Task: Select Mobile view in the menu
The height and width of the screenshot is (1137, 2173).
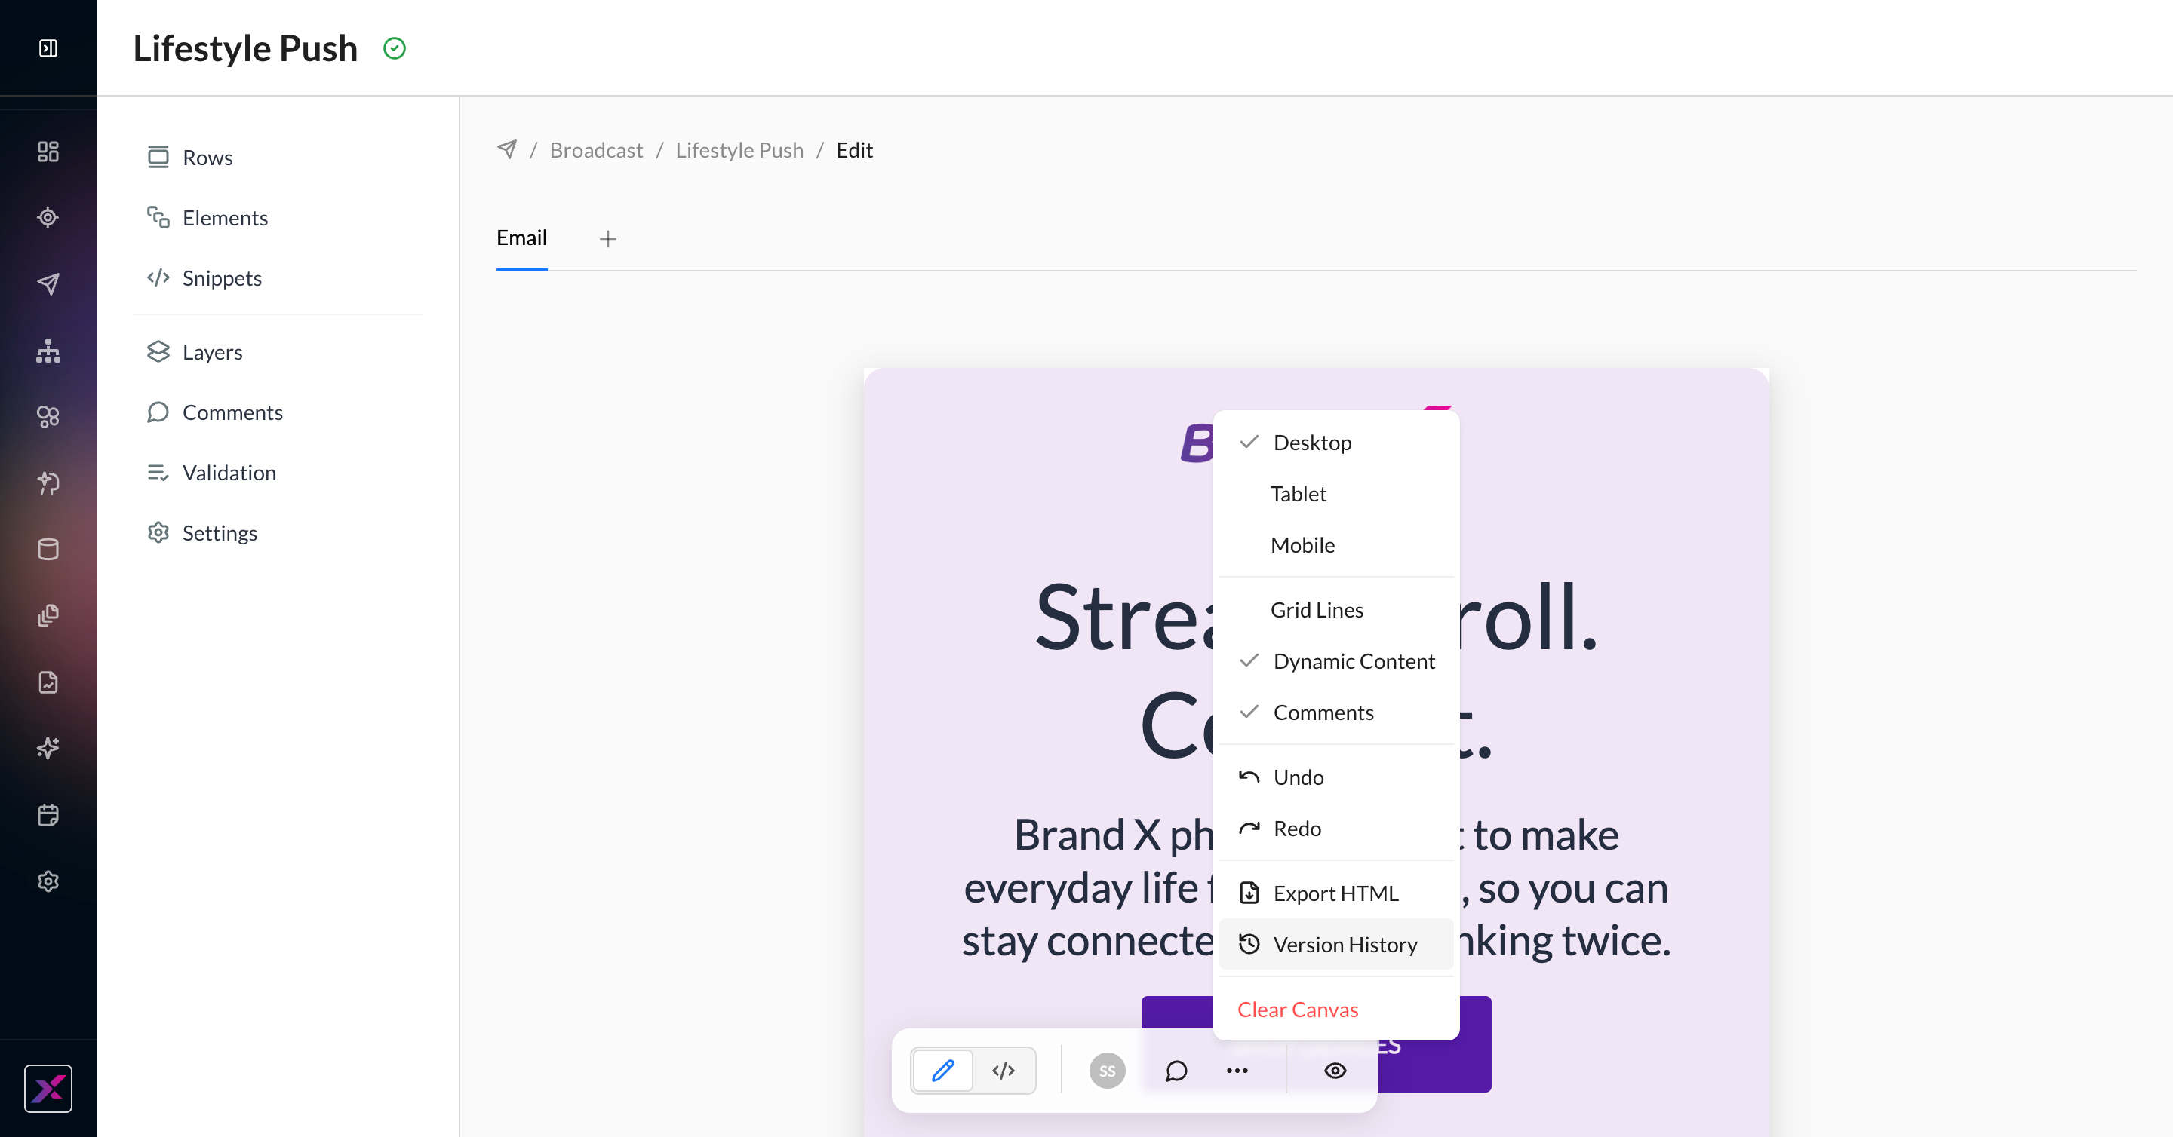Action: [1336, 545]
